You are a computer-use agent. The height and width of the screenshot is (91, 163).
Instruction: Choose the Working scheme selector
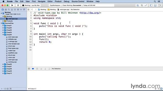[x=26, y=5]
